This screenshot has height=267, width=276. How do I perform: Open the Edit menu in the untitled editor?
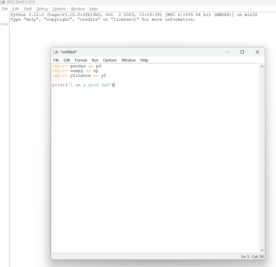pos(67,60)
